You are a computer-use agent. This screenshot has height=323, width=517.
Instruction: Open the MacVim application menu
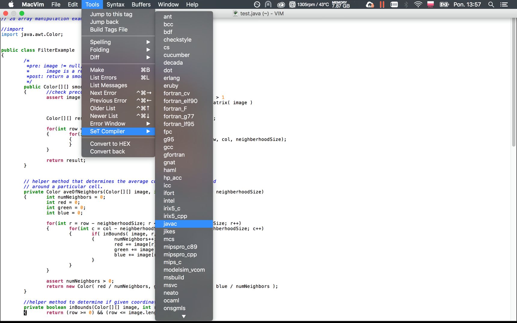pos(33,5)
